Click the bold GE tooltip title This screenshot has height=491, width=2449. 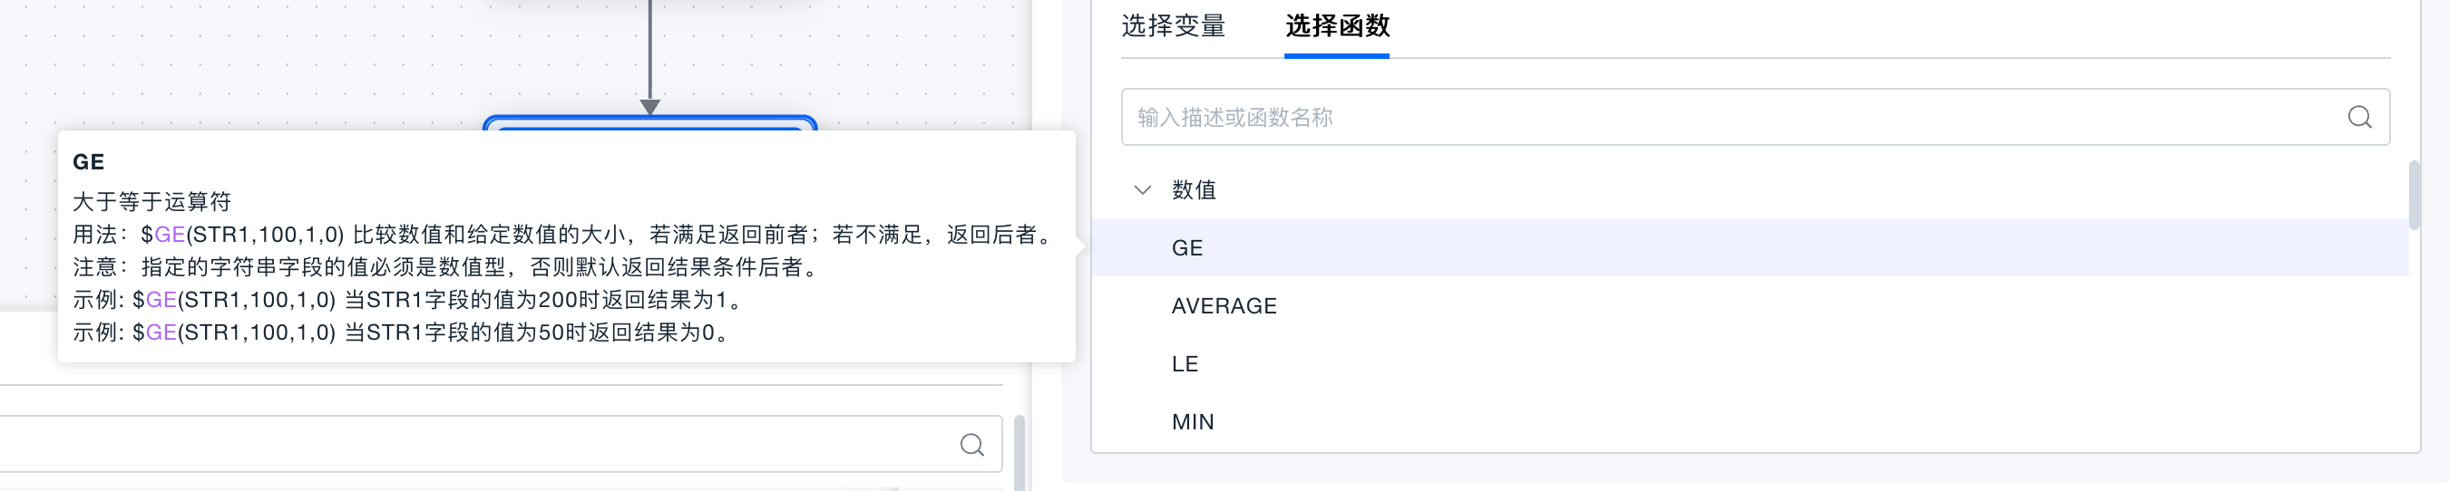tap(88, 162)
